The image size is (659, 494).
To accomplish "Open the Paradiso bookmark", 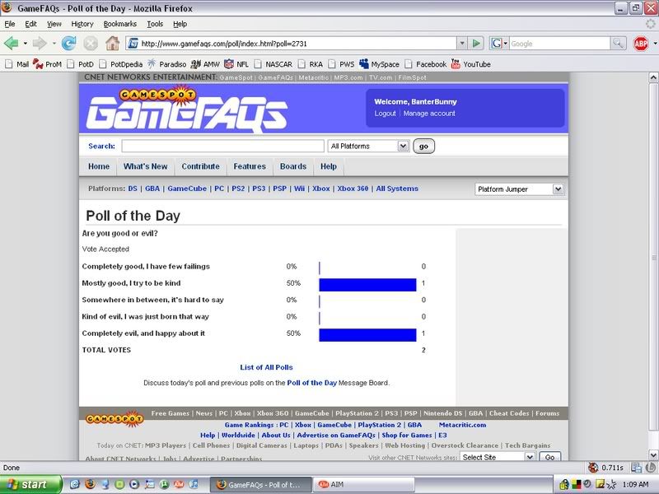I will [x=167, y=64].
